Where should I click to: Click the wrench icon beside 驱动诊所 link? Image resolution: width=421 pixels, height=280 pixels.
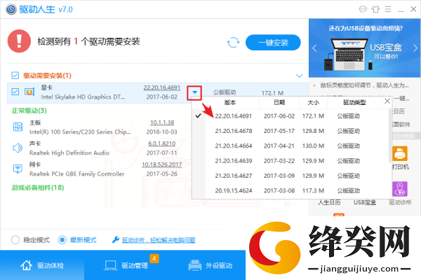(116, 240)
